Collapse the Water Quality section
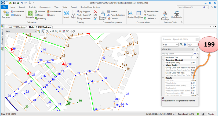The height and width of the screenshot is (116, 218). [163, 65]
